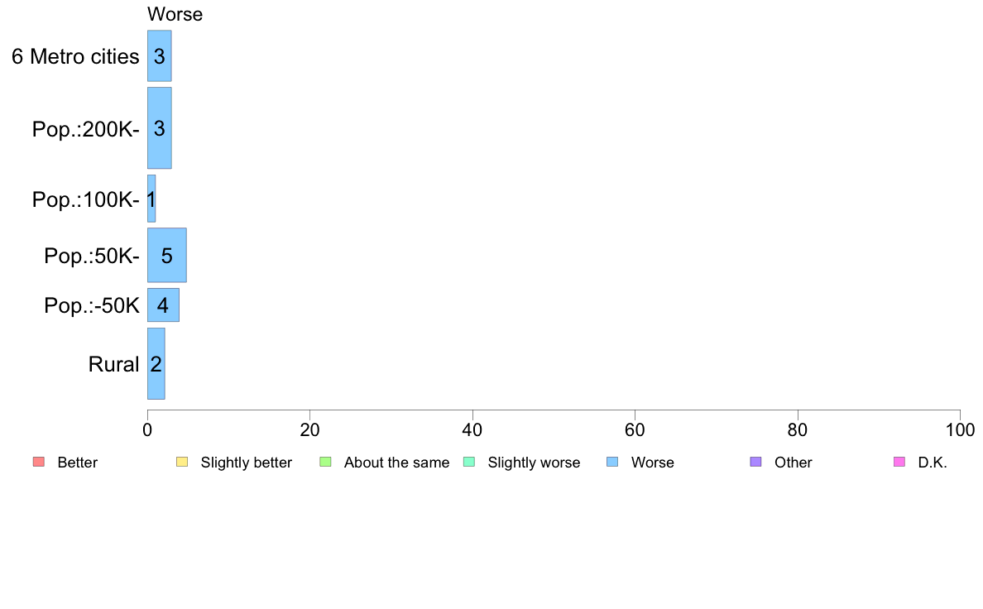Select the Pop.:-50K bar valued 4
Screen dimensions: 983x609
(163, 305)
